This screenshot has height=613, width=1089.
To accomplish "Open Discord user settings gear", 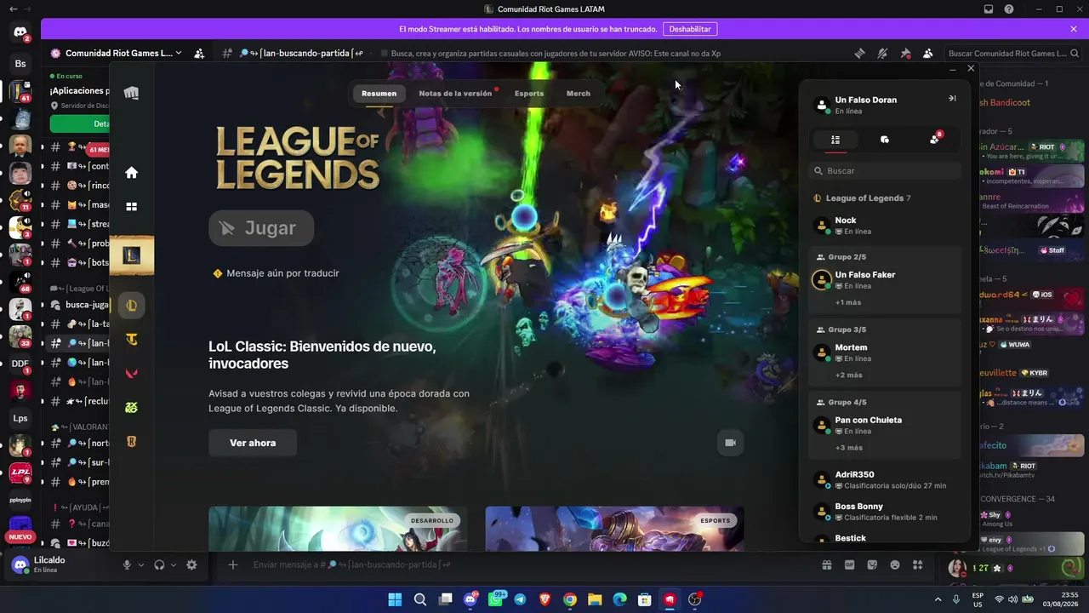I will (191, 564).
